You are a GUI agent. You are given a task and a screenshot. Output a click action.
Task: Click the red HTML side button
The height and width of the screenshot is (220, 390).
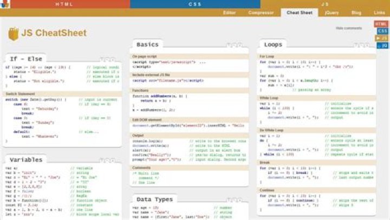[x=381, y=24]
